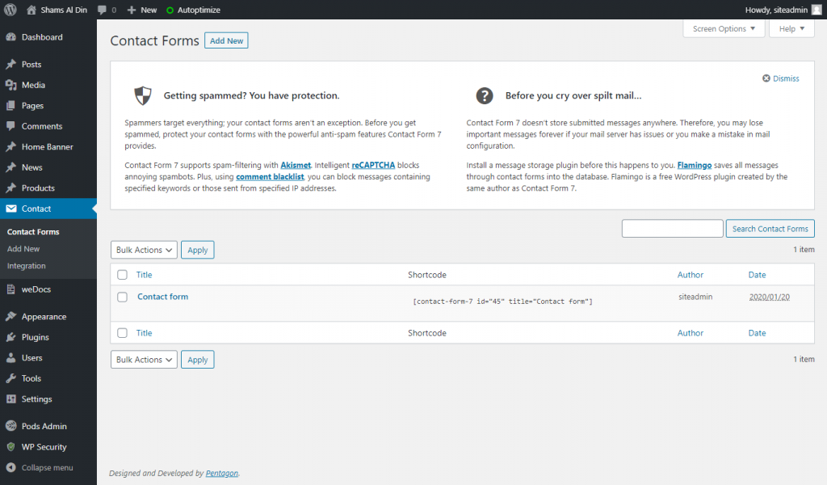This screenshot has height=485, width=827.
Task: Click the Media library icon
Action: click(x=10, y=85)
